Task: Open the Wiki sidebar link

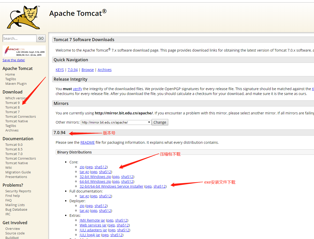Action: [x=9, y=168]
